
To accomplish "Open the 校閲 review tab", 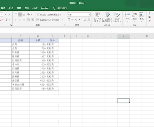I will coord(19,8).
